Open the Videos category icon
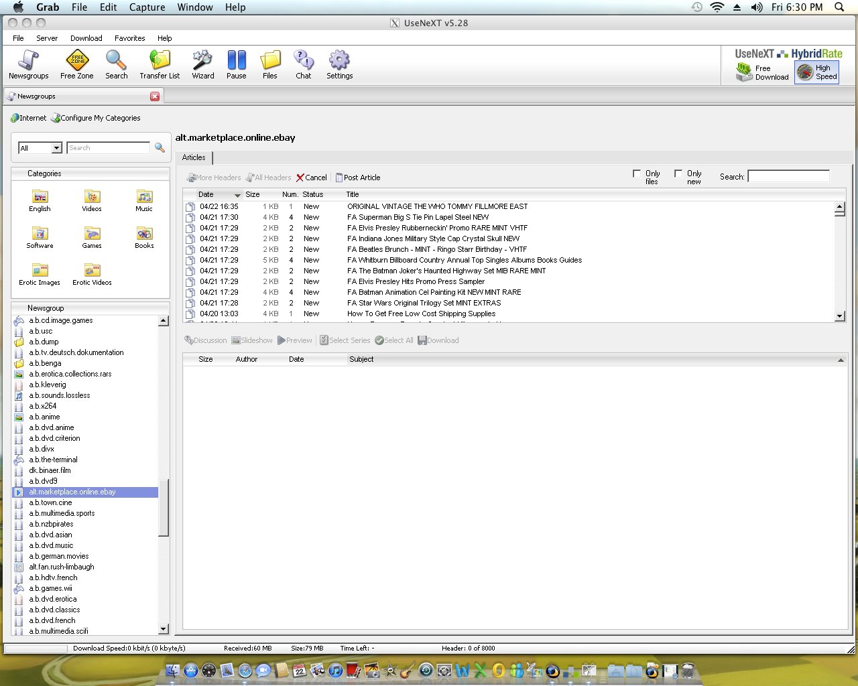This screenshot has height=686, width=858. click(x=92, y=196)
